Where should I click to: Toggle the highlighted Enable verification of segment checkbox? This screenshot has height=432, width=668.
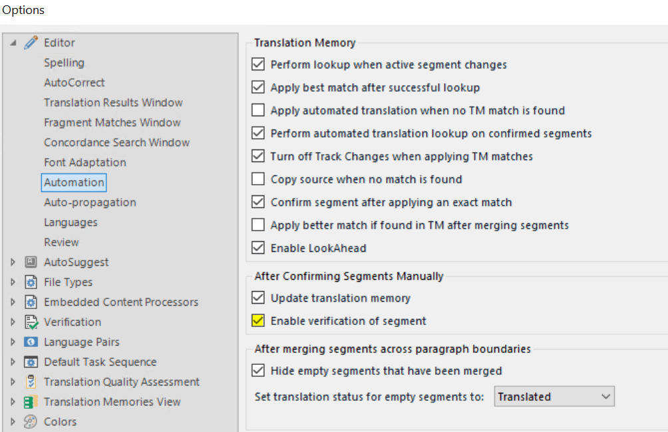(x=257, y=320)
